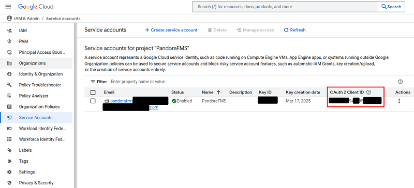Click into the top search field
Screen dimensions: 414x188
click(285, 7)
